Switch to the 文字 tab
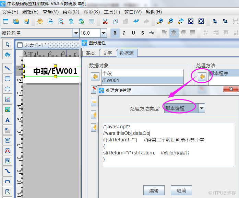 pos(107,53)
